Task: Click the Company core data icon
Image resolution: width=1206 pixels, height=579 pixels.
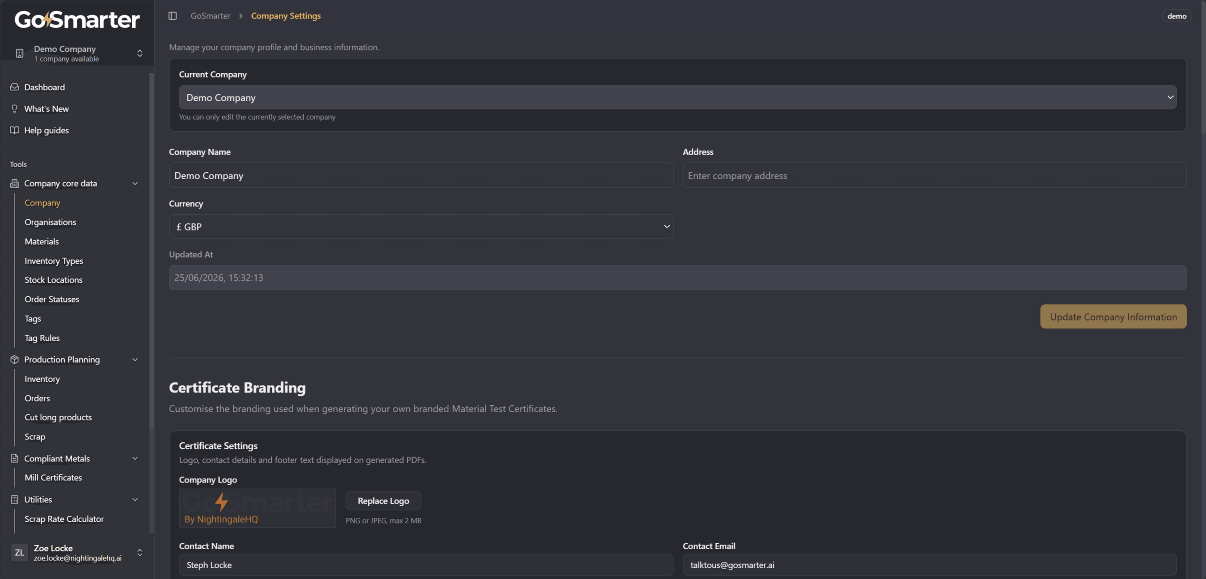Action: click(15, 183)
